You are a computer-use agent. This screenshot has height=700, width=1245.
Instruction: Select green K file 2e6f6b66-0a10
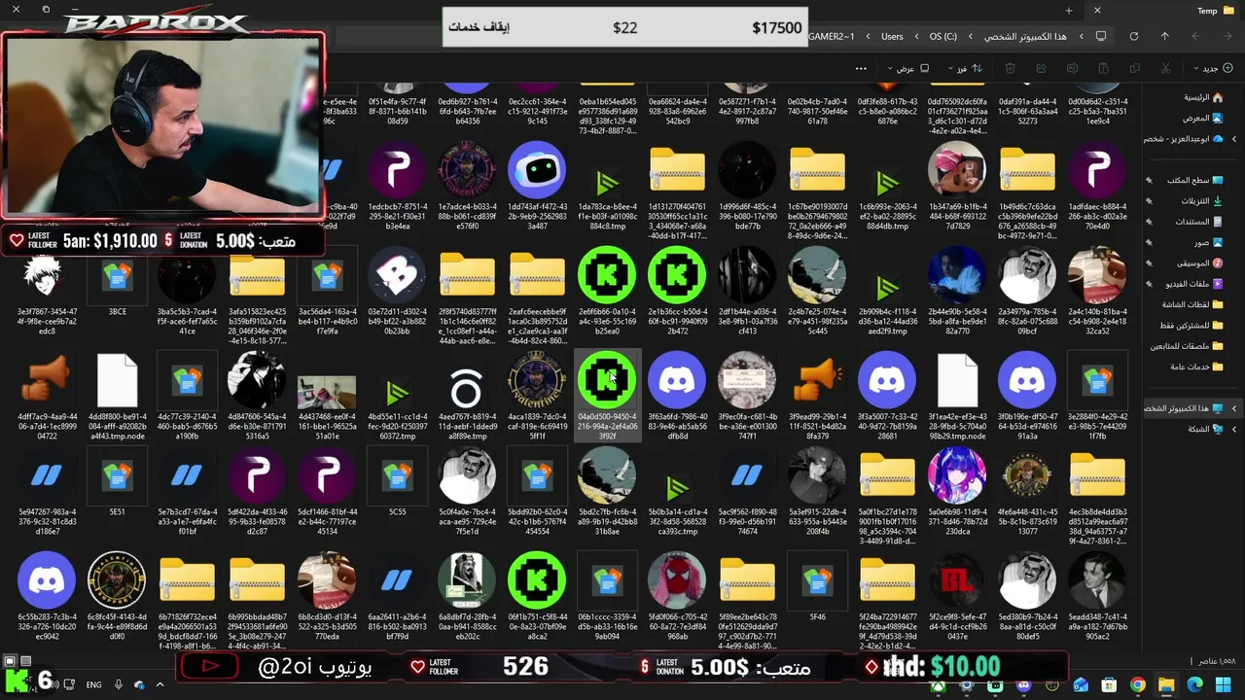click(x=607, y=290)
